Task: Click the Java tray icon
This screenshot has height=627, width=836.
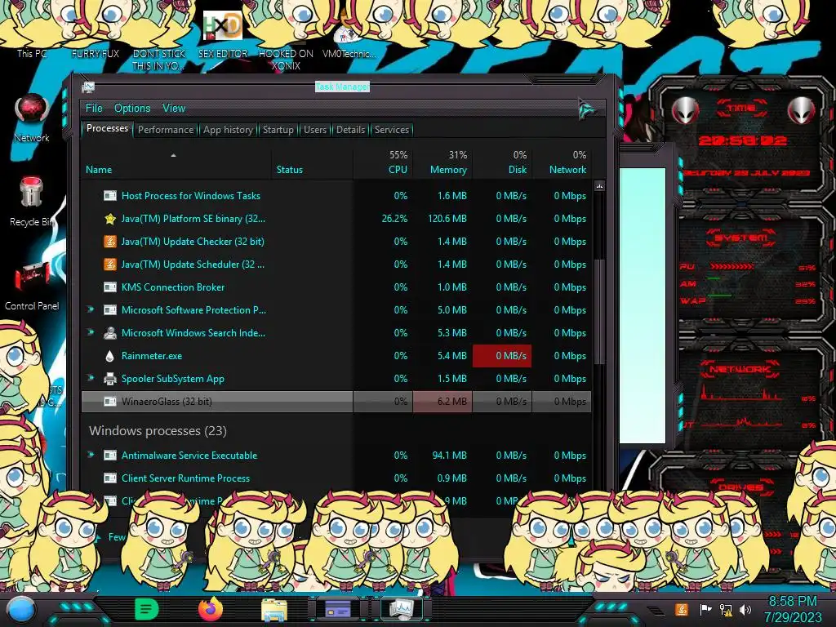Action: pyautogui.click(x=681, y=609)
